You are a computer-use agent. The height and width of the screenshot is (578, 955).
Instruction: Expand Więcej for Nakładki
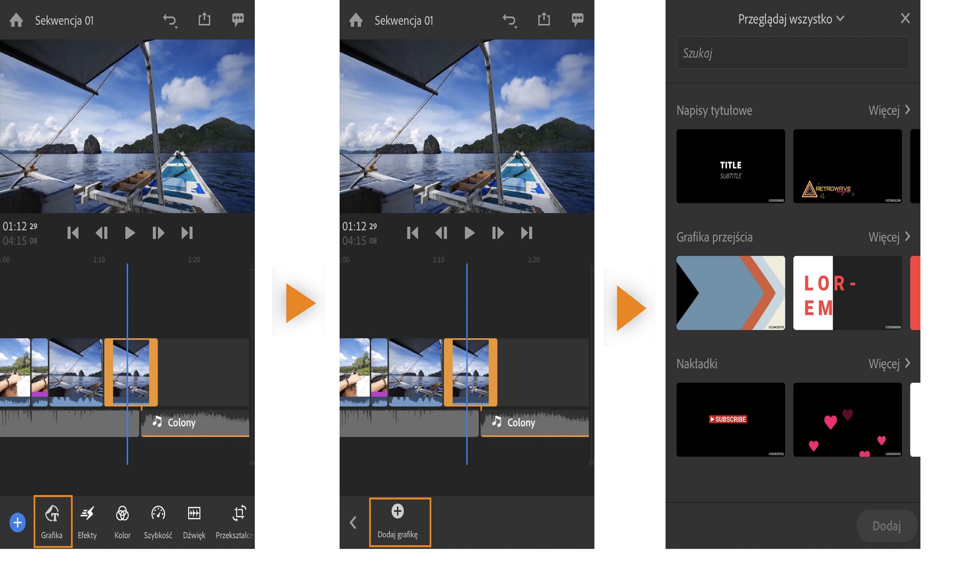889,364
